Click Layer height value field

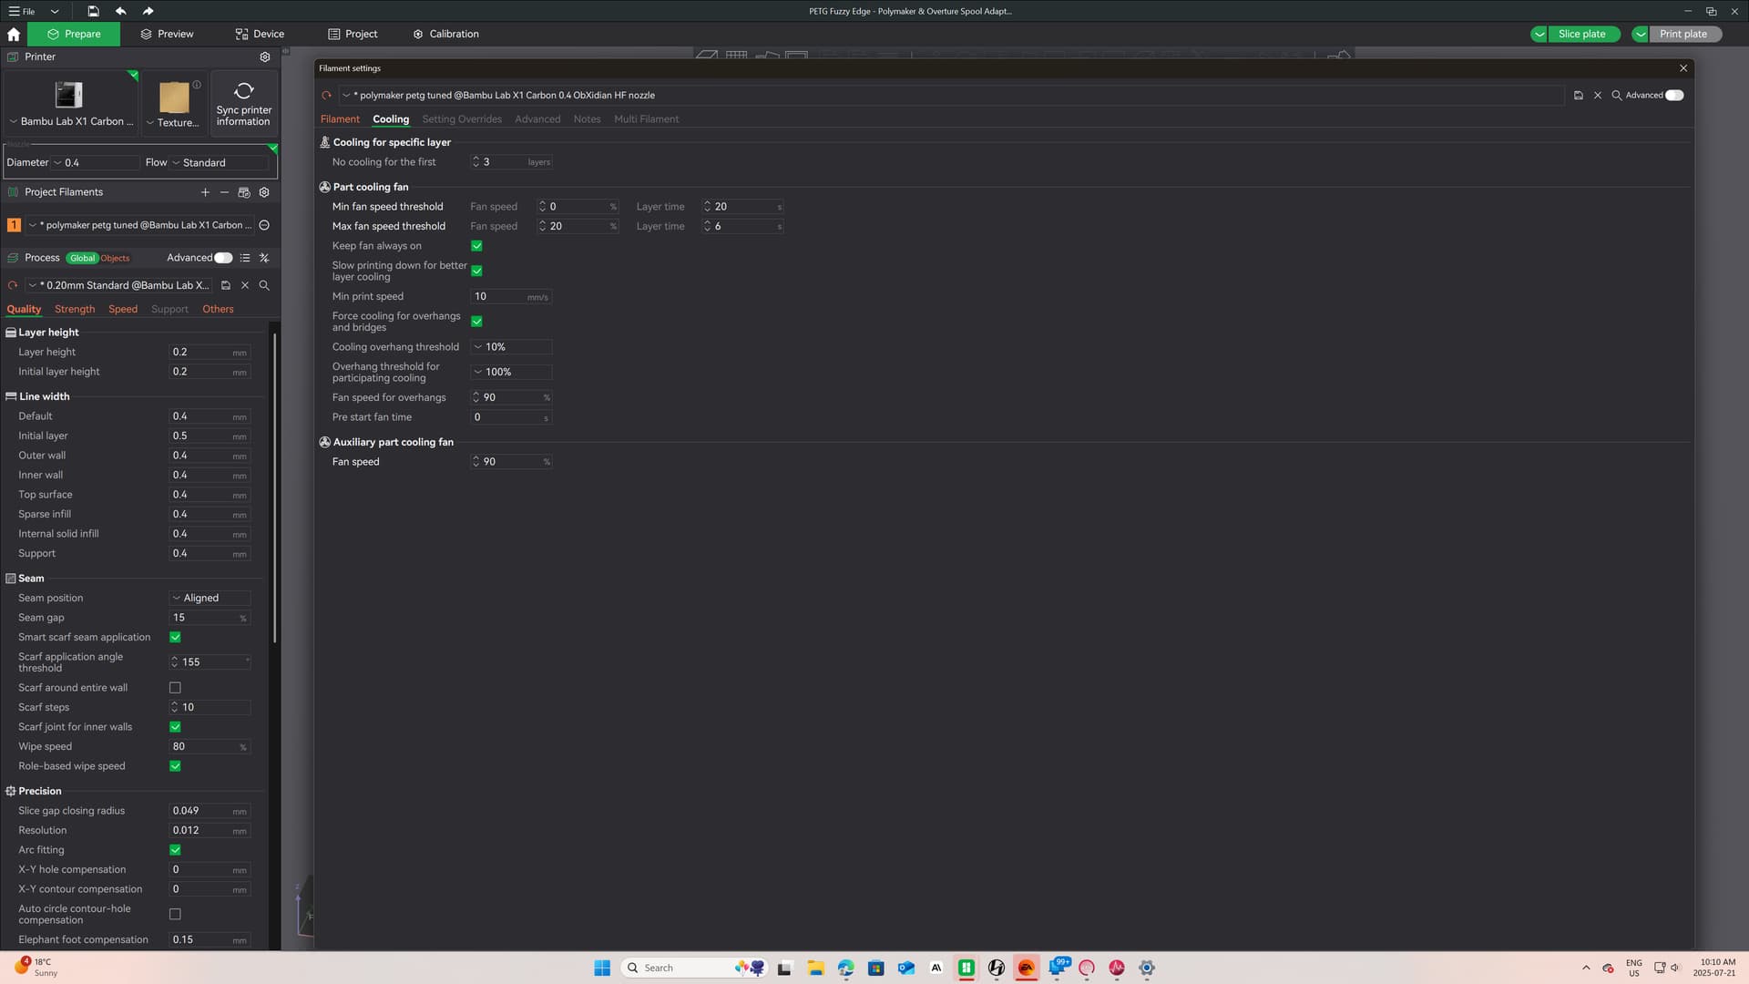(210, 352)
